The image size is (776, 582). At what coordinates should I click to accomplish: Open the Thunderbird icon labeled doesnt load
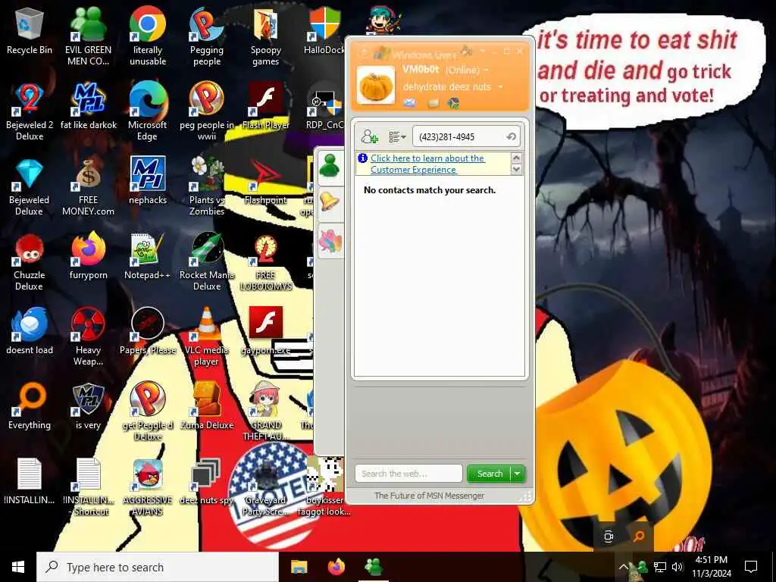pyautogui.click(x=30, y=330)
